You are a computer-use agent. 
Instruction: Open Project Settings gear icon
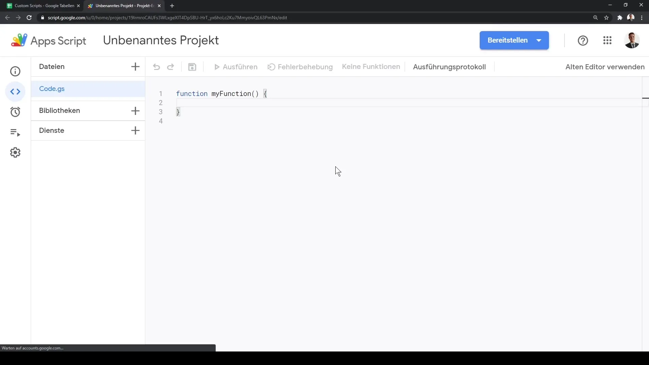[x=15, y=152]
